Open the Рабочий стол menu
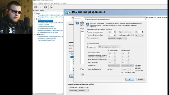This screenshot has width=169, height=95. pos(48,3)
